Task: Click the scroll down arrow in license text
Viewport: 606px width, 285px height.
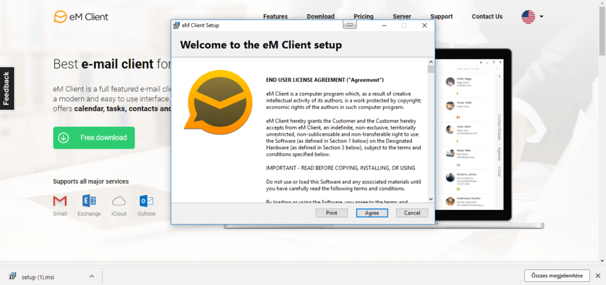Action: click(x=431, y=198)
